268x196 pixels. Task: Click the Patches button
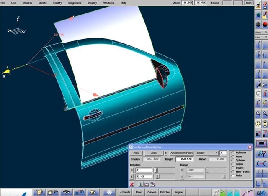coord(165,192)
